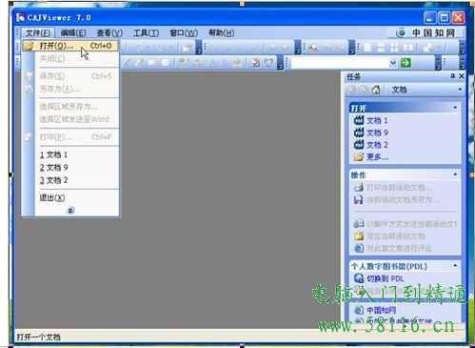The width and height of the screenshot is (475, 348).
Task: Open 文档 2 from the task pane
Action: coord(377,145)
